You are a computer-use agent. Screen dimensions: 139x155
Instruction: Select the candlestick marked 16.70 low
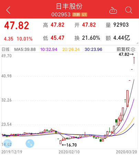[x=60, y=142]
